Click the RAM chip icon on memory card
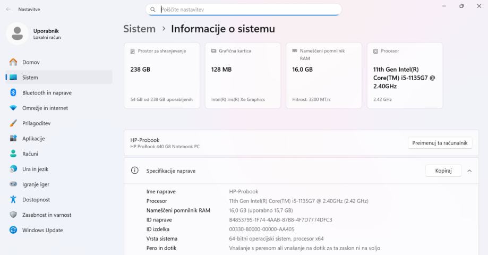Viewport: 488px width, 255px height. (294, 50)
